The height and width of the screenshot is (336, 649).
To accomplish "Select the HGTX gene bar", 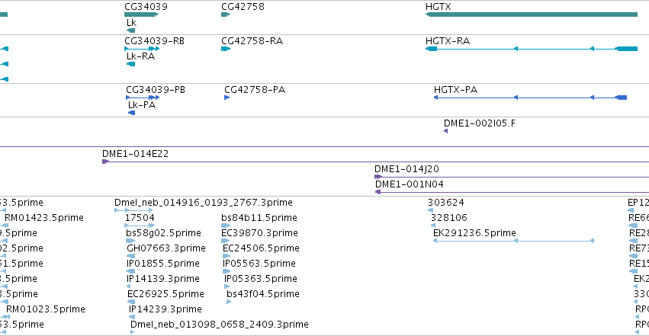I will point(532,14).
